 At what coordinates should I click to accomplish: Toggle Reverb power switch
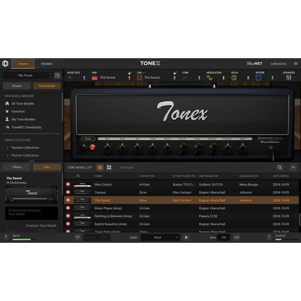click(x=272, y=78)
